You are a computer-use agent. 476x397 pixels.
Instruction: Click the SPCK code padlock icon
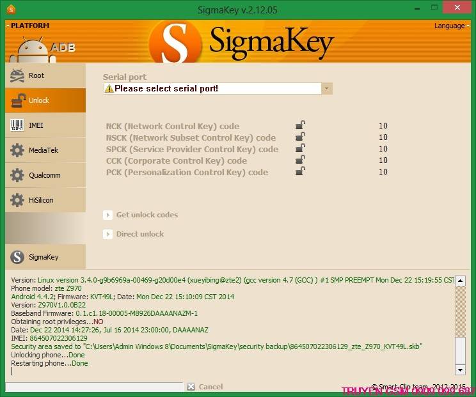point(300,148)
